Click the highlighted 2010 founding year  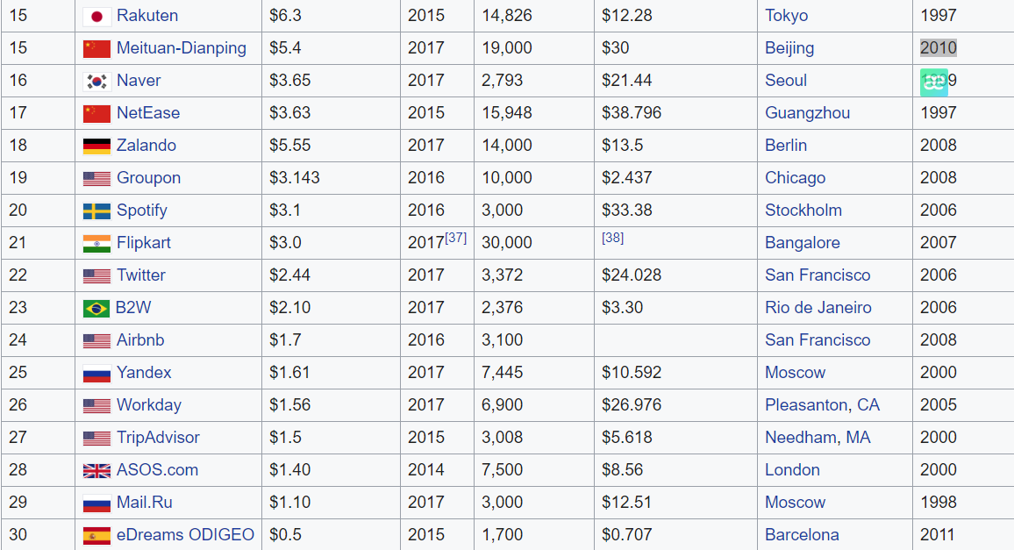[x=938, y=48]
